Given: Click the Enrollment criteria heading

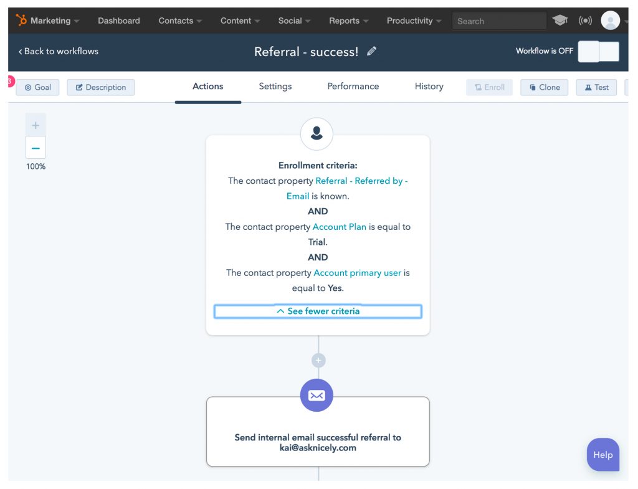Looking at the screenshot, I should [x=318, y=166].
